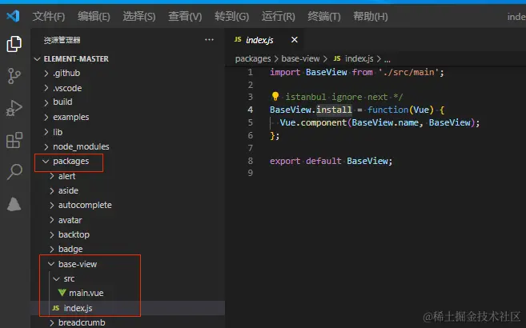Collapse the src folder
This screenshot has height=328, width=526.
[56, 278]
